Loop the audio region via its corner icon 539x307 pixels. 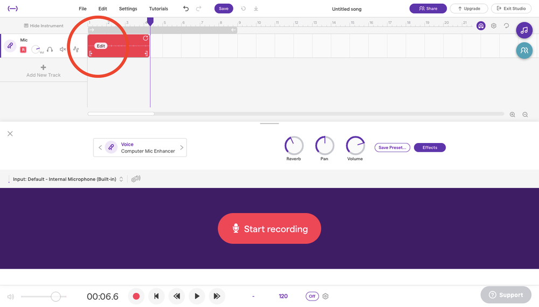coord(146,38)
